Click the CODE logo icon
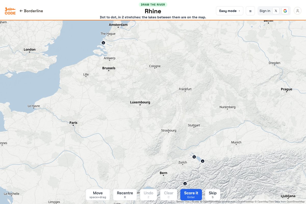 [x=10, y=11]
